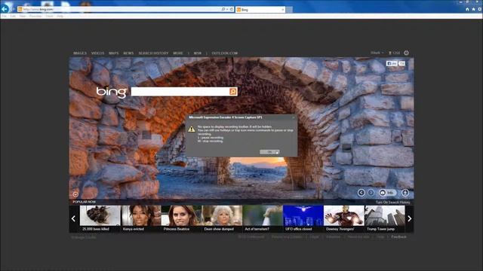The height and width of the screenshot is (271, 483).
Task: Collapse Popular Now with chevron circle icon
Action: [75, 194]
